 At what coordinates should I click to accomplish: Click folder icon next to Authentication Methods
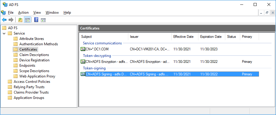(x=16, y=44)
